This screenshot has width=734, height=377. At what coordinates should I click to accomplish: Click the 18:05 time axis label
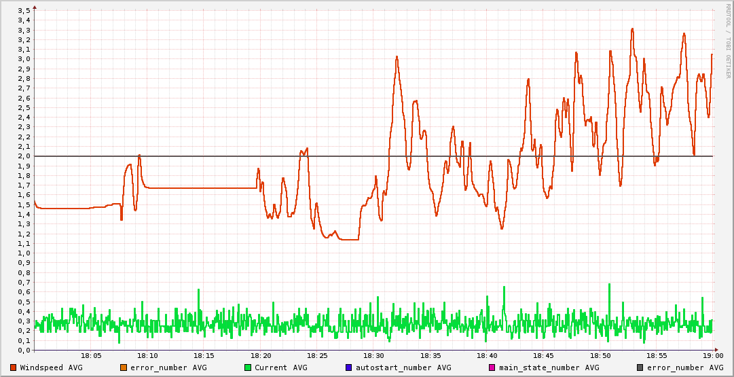[x=91, y=355]
